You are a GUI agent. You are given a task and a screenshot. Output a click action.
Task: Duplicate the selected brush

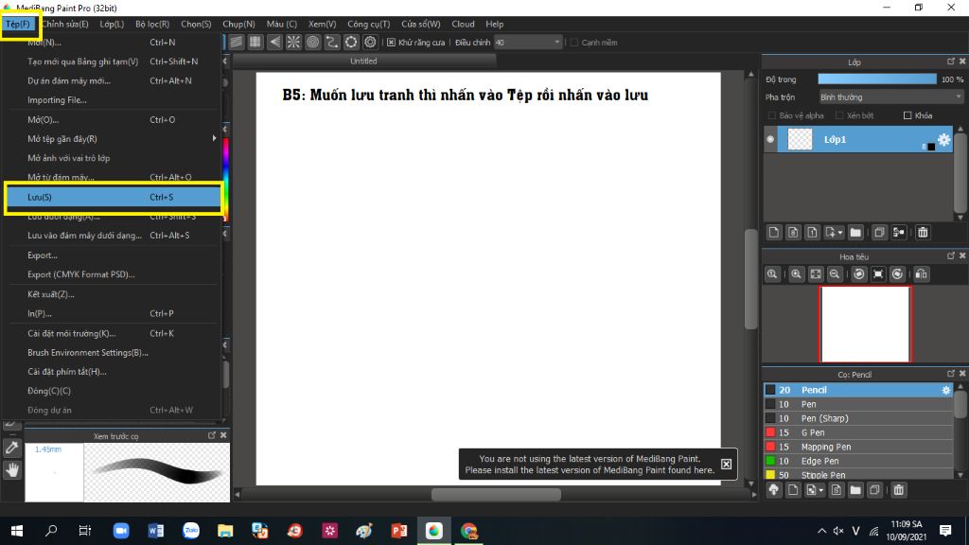click(x=874, y=490)
